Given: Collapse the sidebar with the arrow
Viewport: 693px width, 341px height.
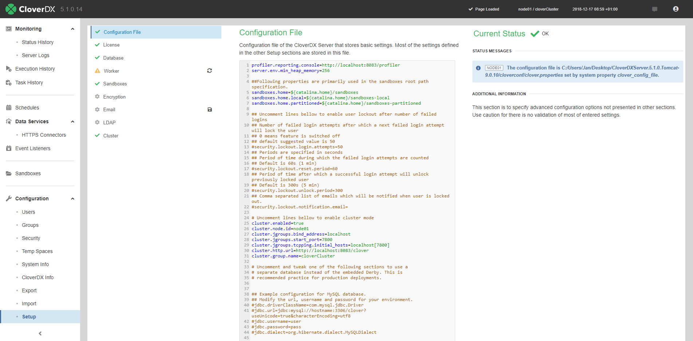Looking at the screenshot, I should pos(40,333).
